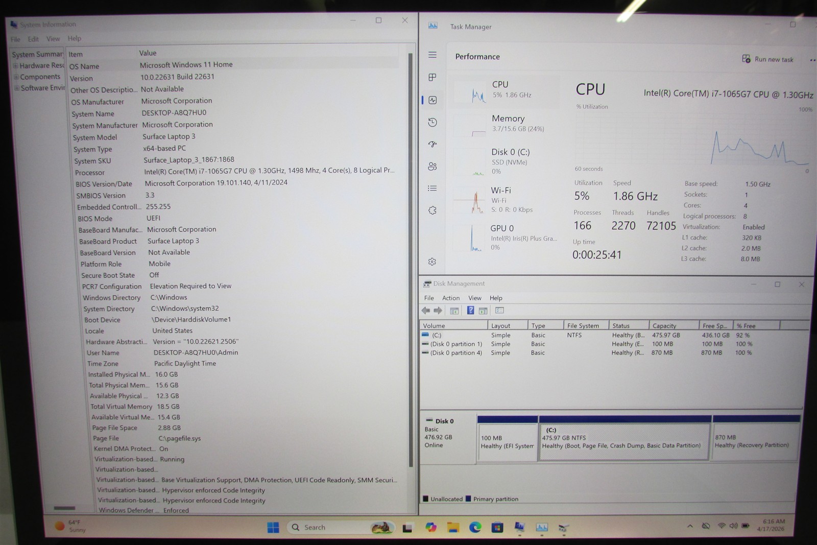Image resolution: width=817 pixels, height=545 pixels.
Task: Switch to System Information taskbar icon
Action: (x=519, y=528)
